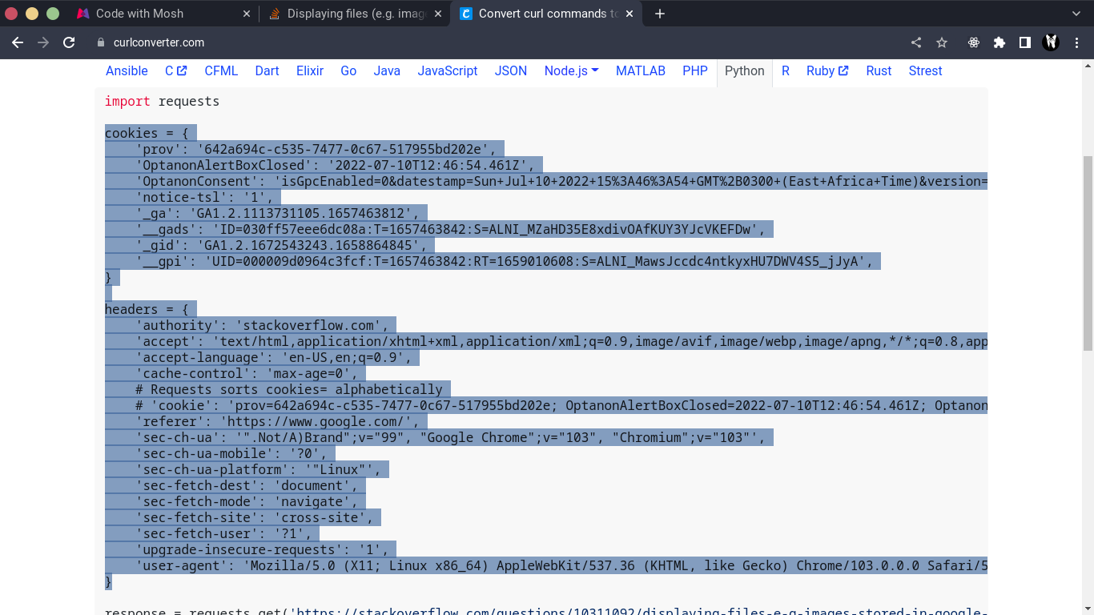The height and width of the screenshot is (615, 1094).
Task: Choose CFML output language
Action: coord(221,70)
